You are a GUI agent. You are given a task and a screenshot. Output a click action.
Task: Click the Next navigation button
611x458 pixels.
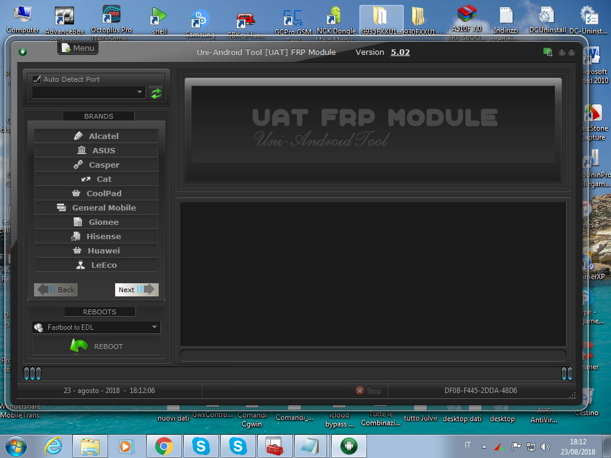tap(137, 290)
